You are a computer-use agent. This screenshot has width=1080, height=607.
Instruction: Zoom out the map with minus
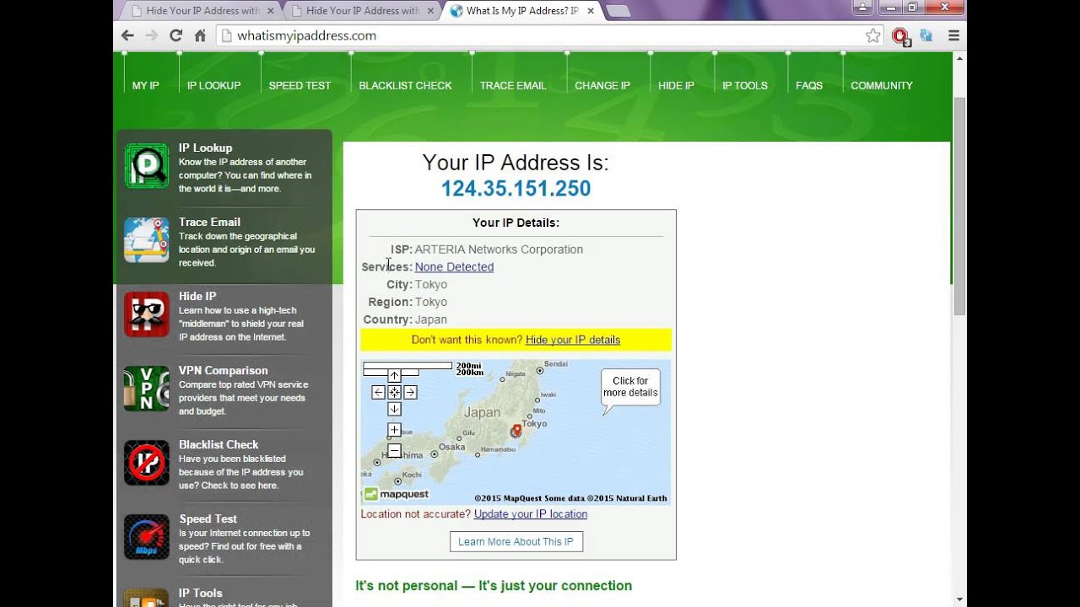(x=394, y=451)
